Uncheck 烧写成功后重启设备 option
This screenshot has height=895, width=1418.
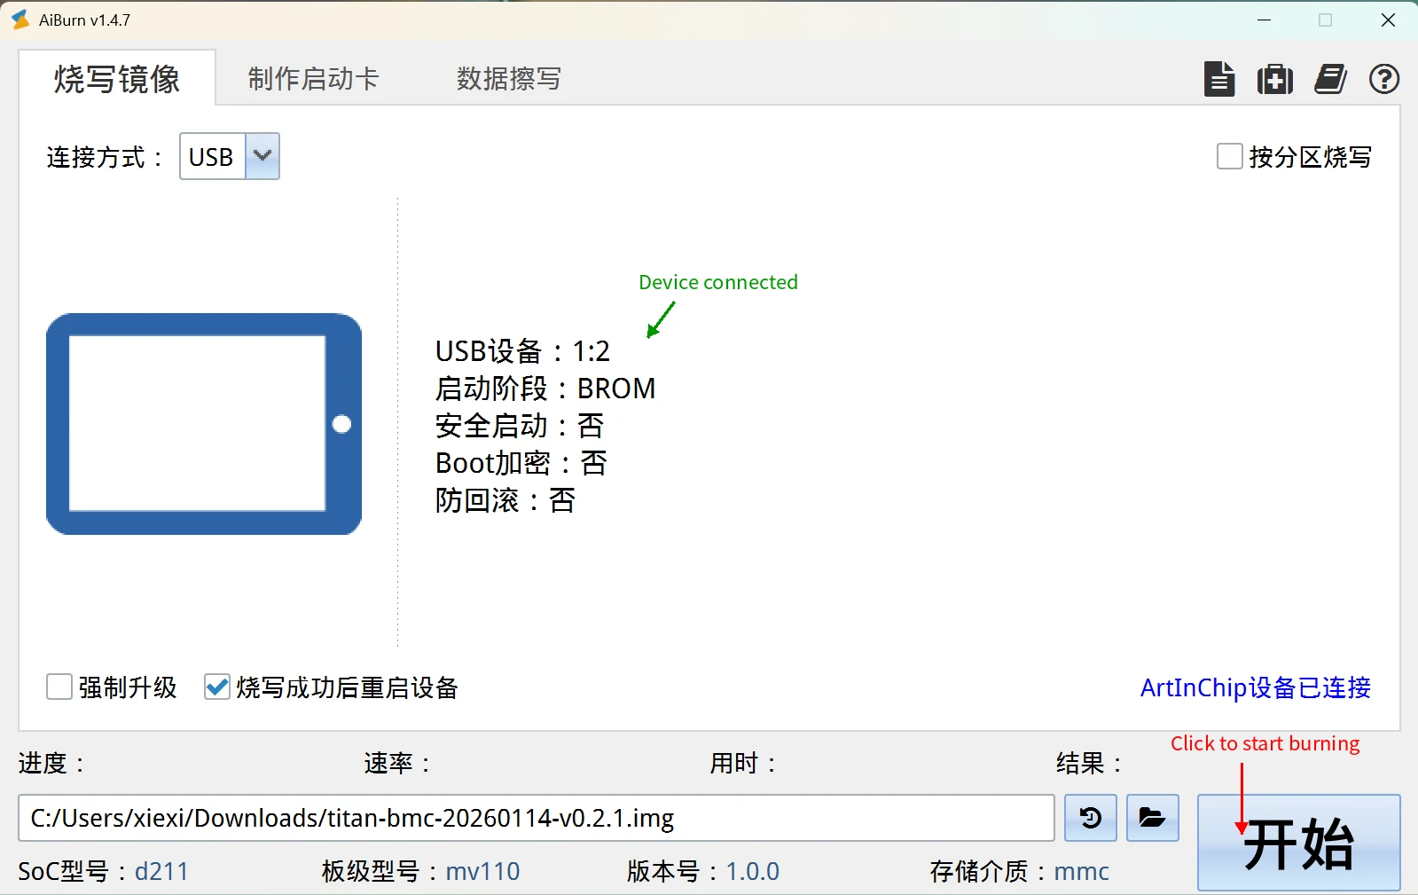pos(217,687)
